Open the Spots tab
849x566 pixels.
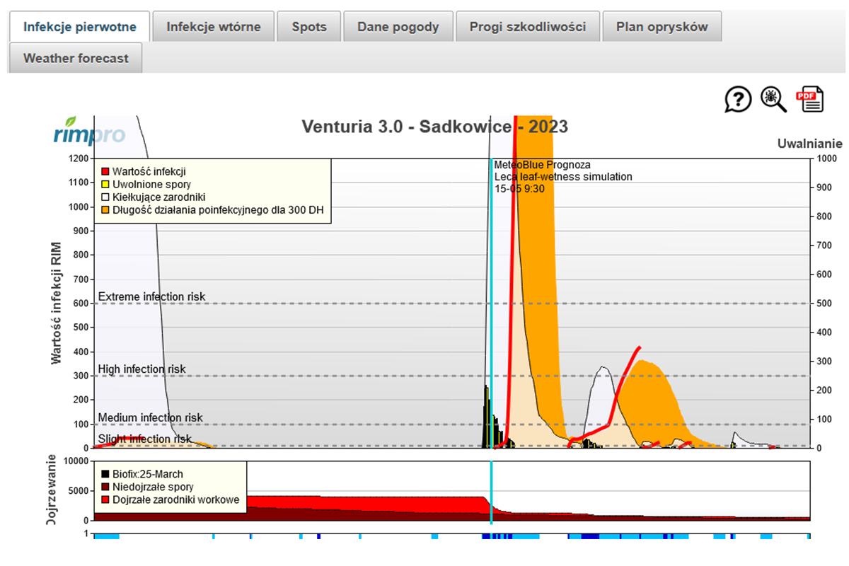click(309, 27)
